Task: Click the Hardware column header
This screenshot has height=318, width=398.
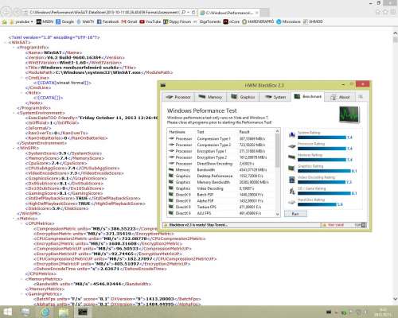Action: 181,132
